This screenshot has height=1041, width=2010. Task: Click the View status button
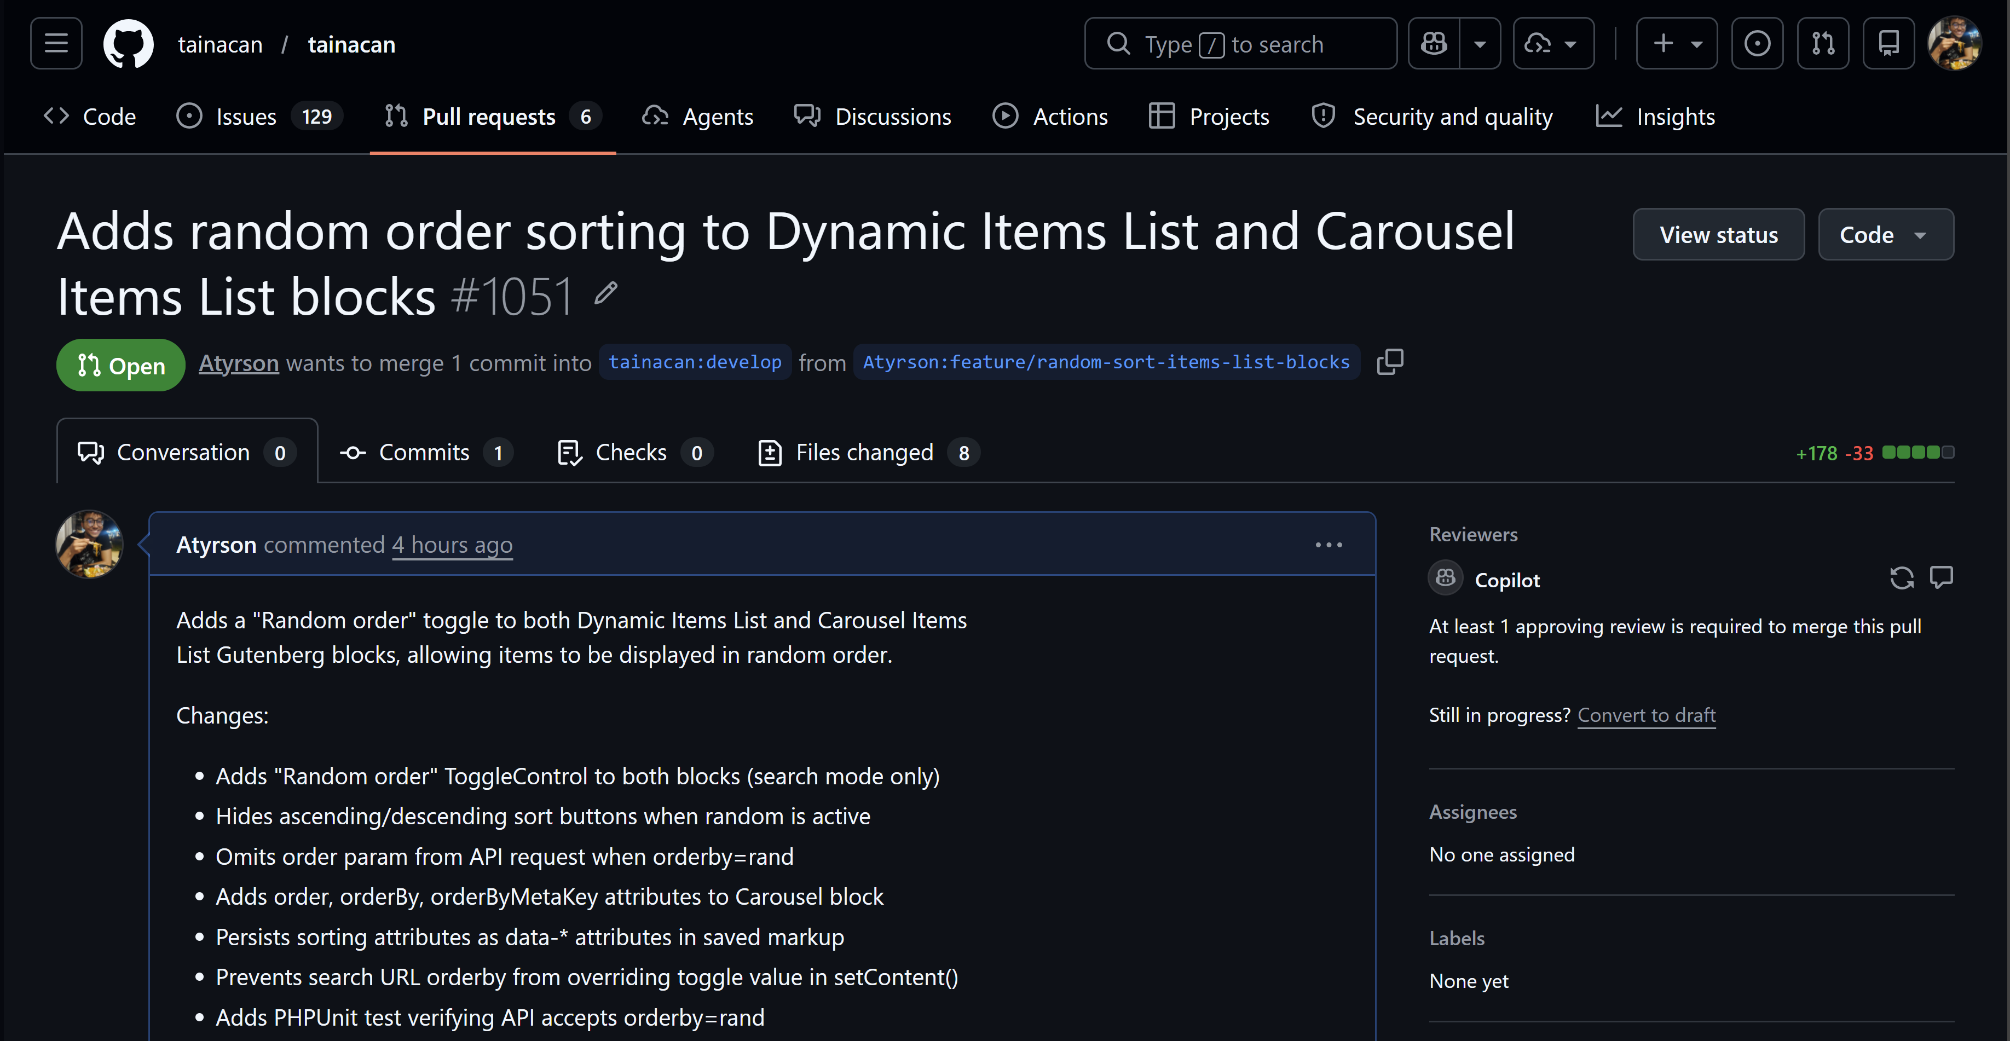(x=1718, y=234)
